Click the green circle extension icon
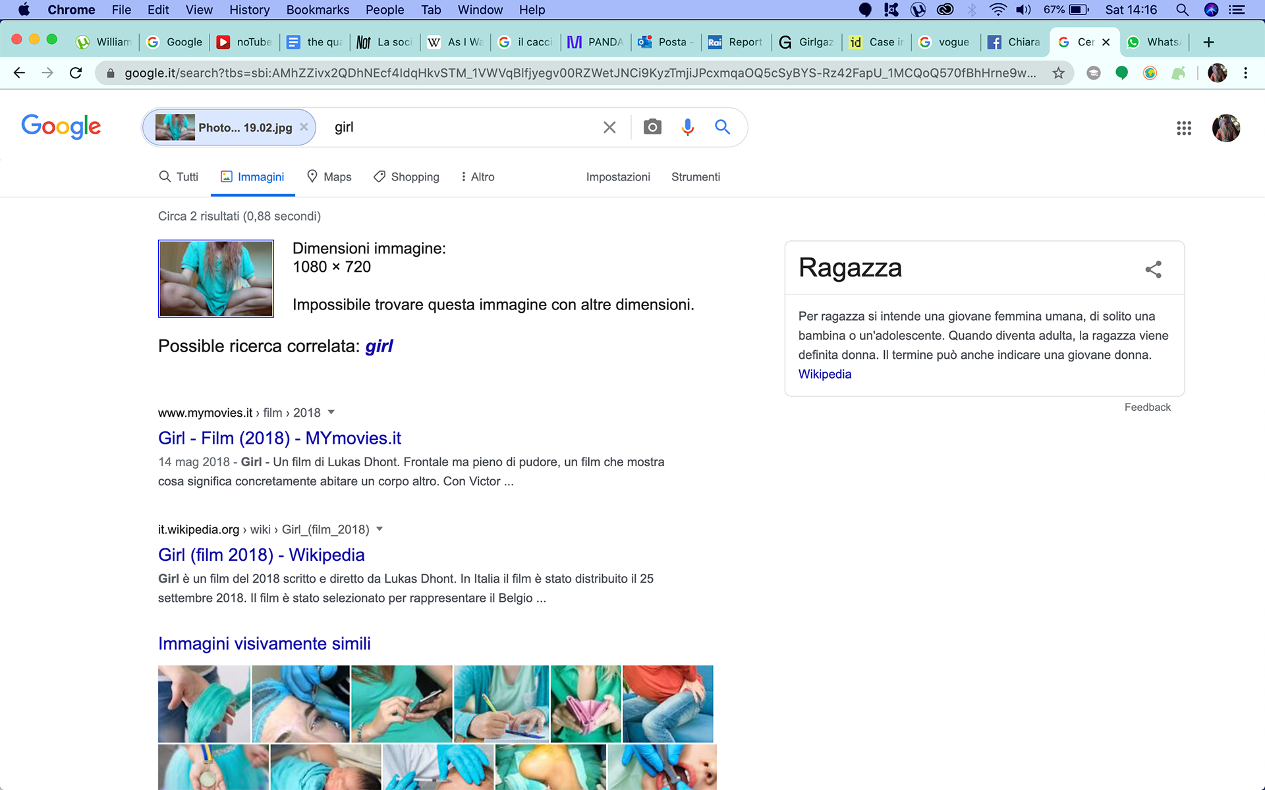Screen dimensions: 1265x790 (1121, 73)
